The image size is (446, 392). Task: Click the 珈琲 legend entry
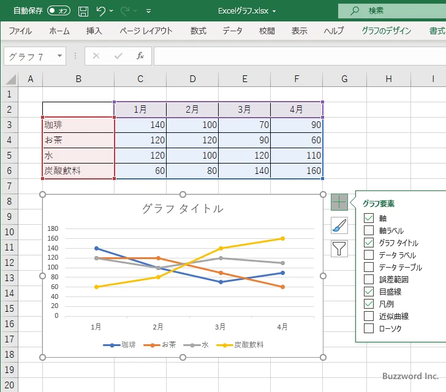119,345
